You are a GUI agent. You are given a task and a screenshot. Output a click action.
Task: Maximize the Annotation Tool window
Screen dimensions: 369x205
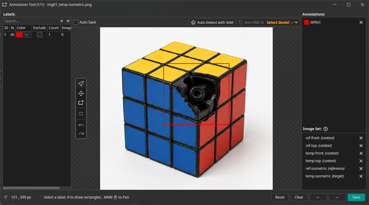click(348, 4)
